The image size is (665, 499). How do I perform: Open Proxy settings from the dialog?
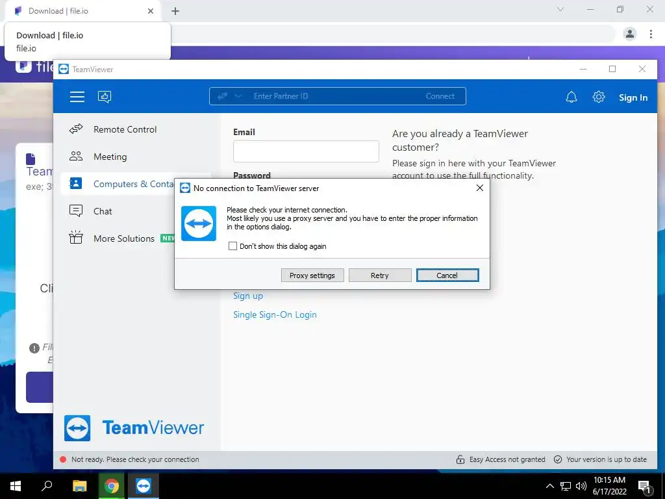click(x=312, y=275)
